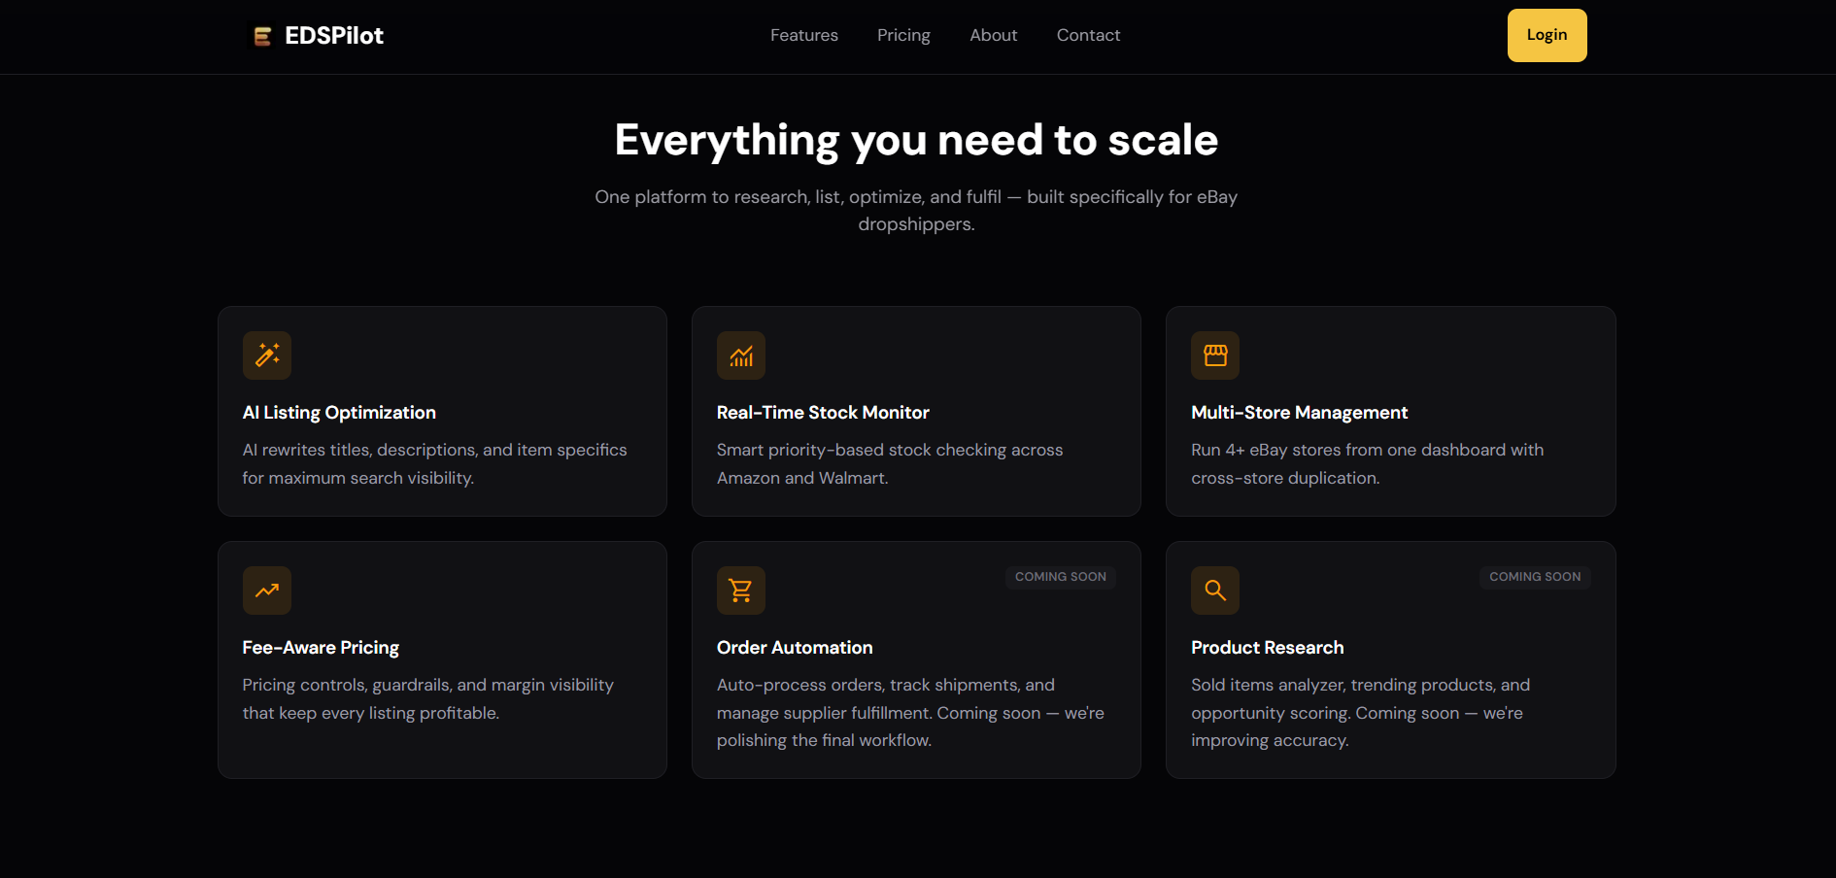Viewport: 1836px width, 878px height.
Task: Click the COMING SOON badge on Product Research
Action: pyautogui.click(x=1535, y=576)
